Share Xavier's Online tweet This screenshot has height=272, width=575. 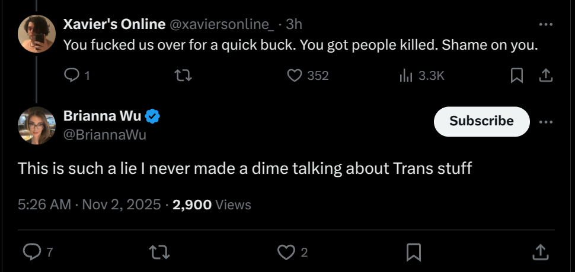(x=545, y=76)
